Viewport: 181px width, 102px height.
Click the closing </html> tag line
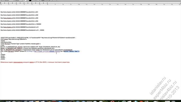tap(3, 59)
